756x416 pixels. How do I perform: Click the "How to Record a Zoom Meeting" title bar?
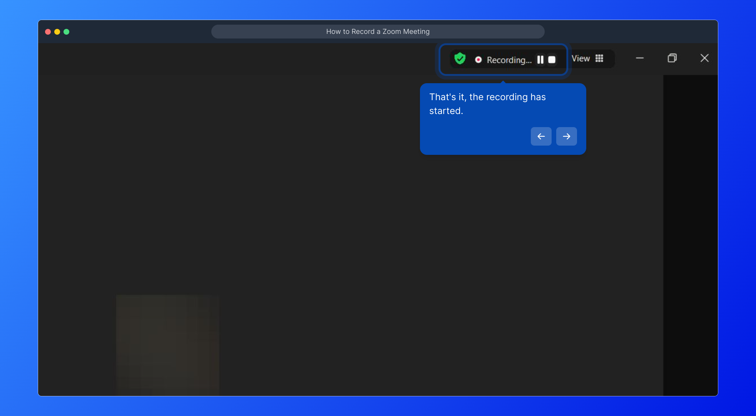[378, 32]
